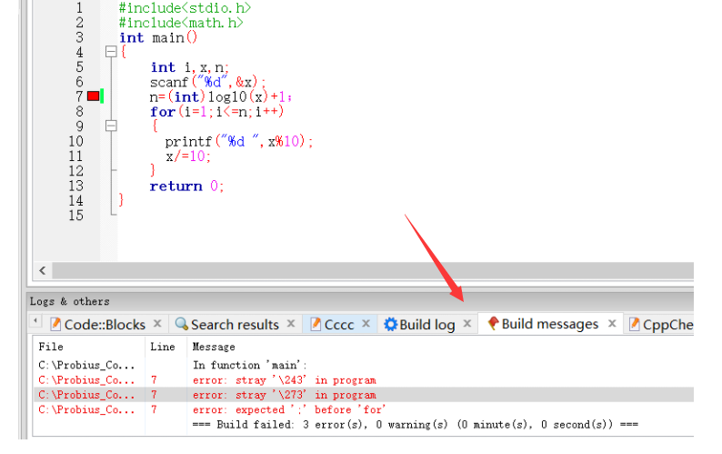
Task: Switch to the Cccc tab
Action: (x=339, y=325)
